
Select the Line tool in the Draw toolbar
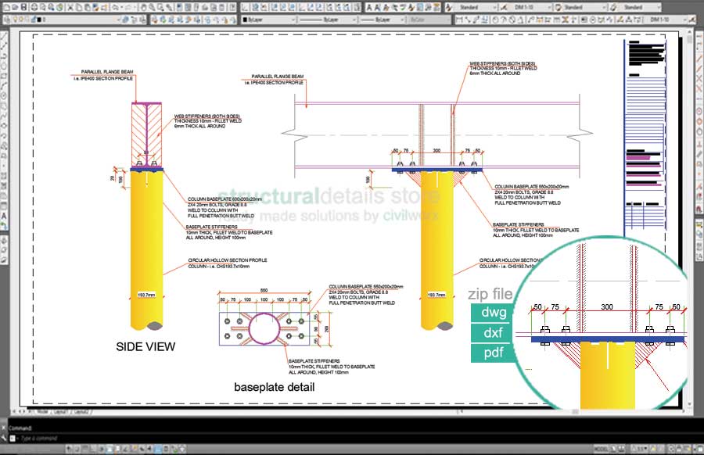[x=4, y=37]
